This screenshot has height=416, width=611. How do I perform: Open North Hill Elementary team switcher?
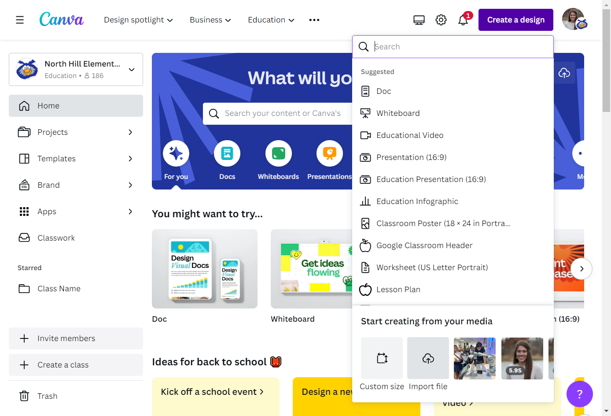coord(76,70)
